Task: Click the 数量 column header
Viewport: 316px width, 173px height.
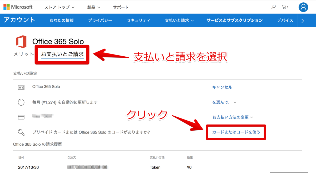Action: 190,157
